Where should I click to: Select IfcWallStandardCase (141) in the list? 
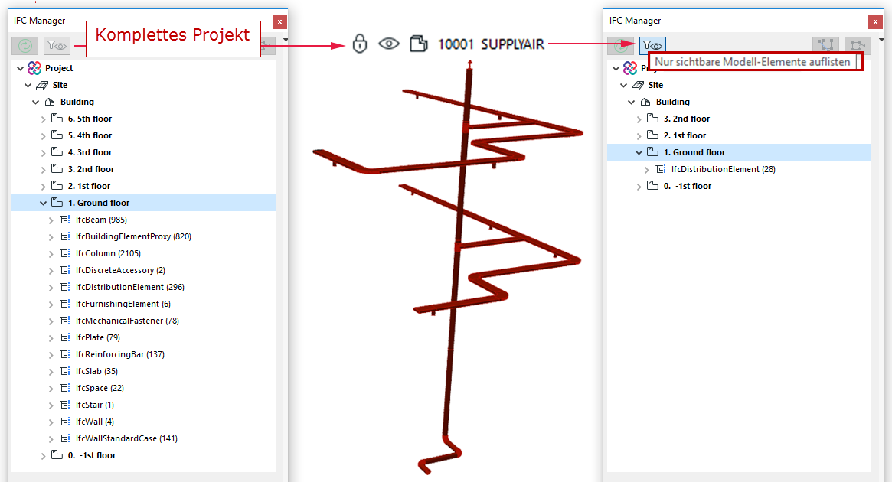click(x=126, y=438)
